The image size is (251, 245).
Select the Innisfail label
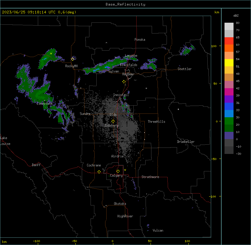pos(121,95)
